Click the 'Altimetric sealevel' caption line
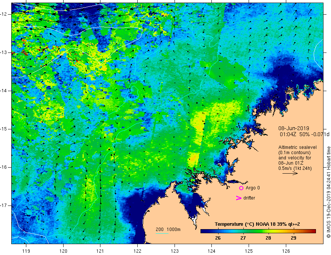 (298, 147)
